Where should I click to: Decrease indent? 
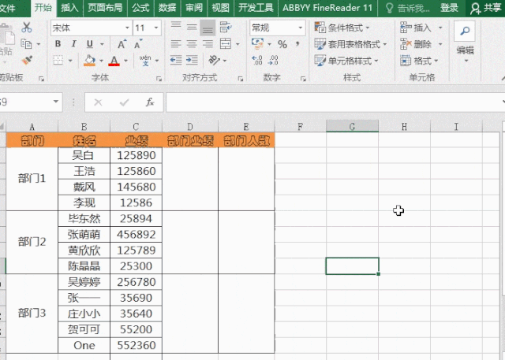pyautogui.click(x=176, y=60)
